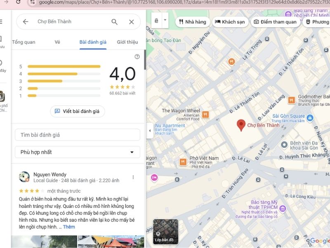Select Bảo tàng Mỹ thuật TP.HCM museum marker

pos(283,209)
